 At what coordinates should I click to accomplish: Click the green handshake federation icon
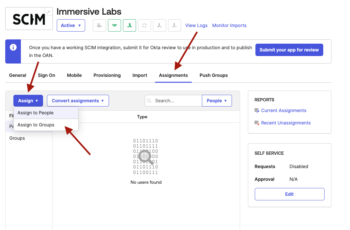click(114, 25)
